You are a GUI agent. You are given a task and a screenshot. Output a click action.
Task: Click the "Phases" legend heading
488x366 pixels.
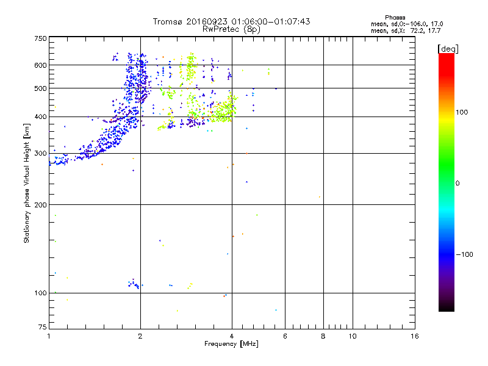tap(395, 18)
